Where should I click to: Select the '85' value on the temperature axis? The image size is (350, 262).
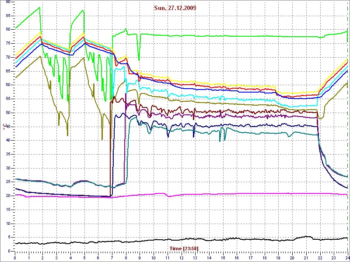point(8,16)
